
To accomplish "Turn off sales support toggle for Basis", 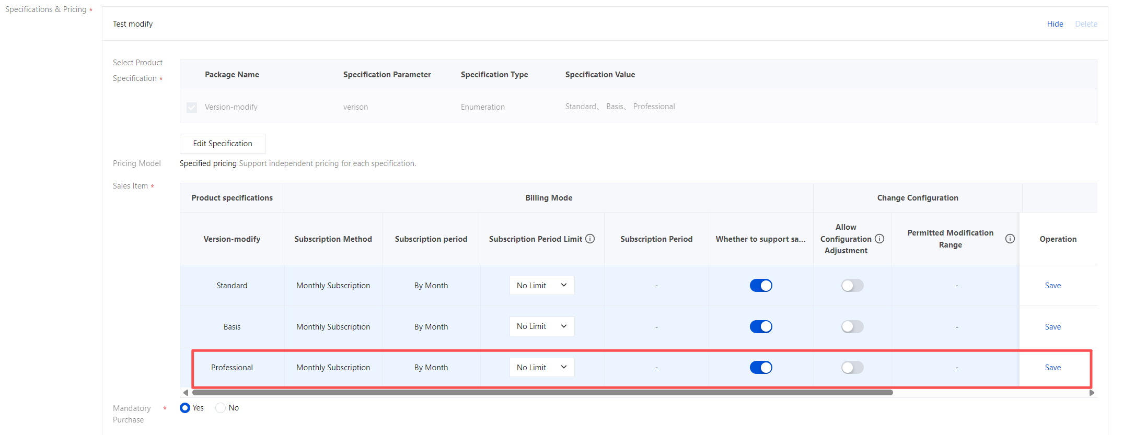I will click(760, 327).
